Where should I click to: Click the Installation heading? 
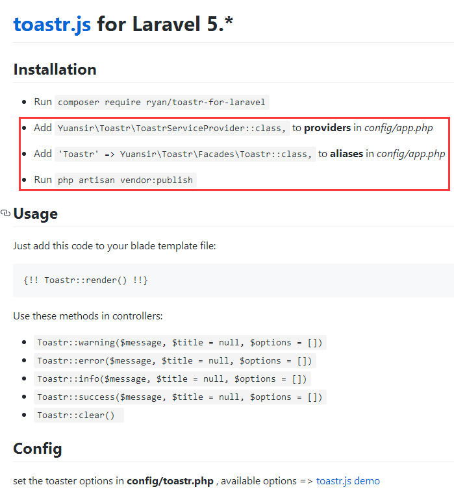point(55,69)
